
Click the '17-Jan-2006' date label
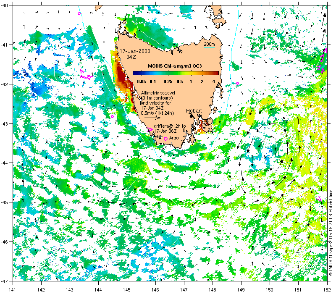(135, 51)
